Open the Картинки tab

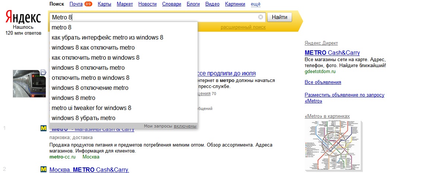click(x=235, y=4)
